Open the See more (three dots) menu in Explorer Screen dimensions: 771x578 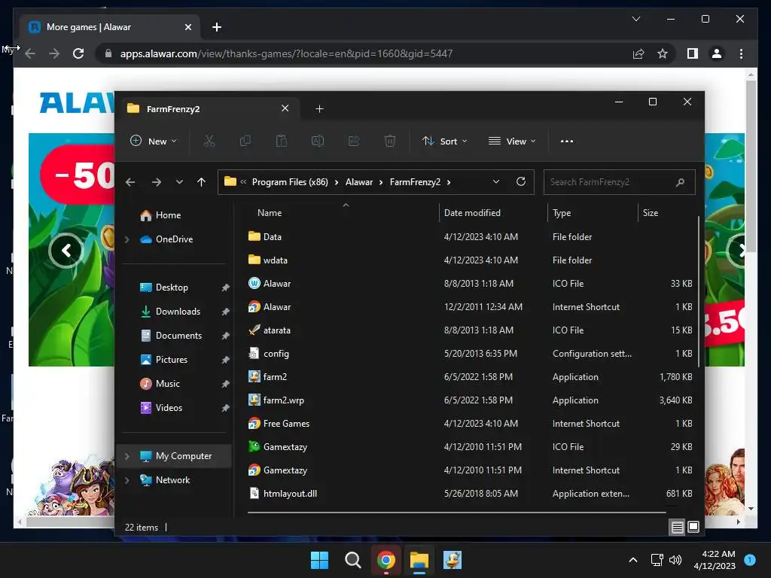[x=567, y=141]
